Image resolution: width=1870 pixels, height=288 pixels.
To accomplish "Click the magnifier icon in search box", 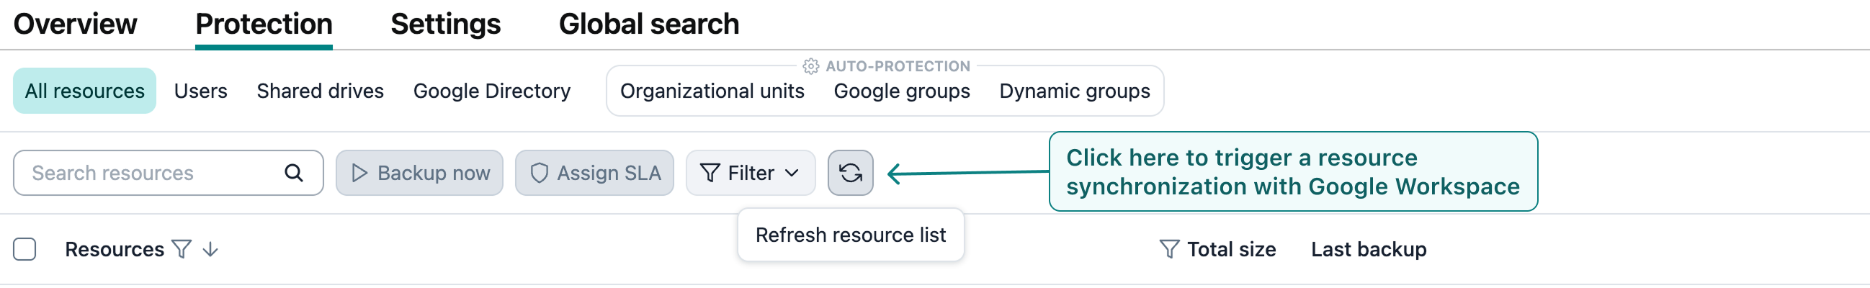I will pos(293,173).
